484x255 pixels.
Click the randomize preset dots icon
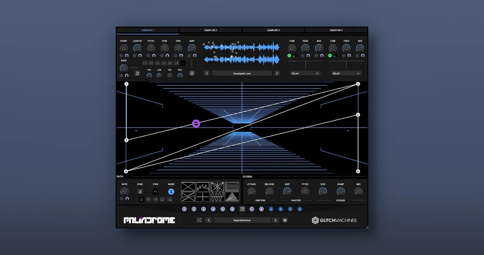[199, 220]
